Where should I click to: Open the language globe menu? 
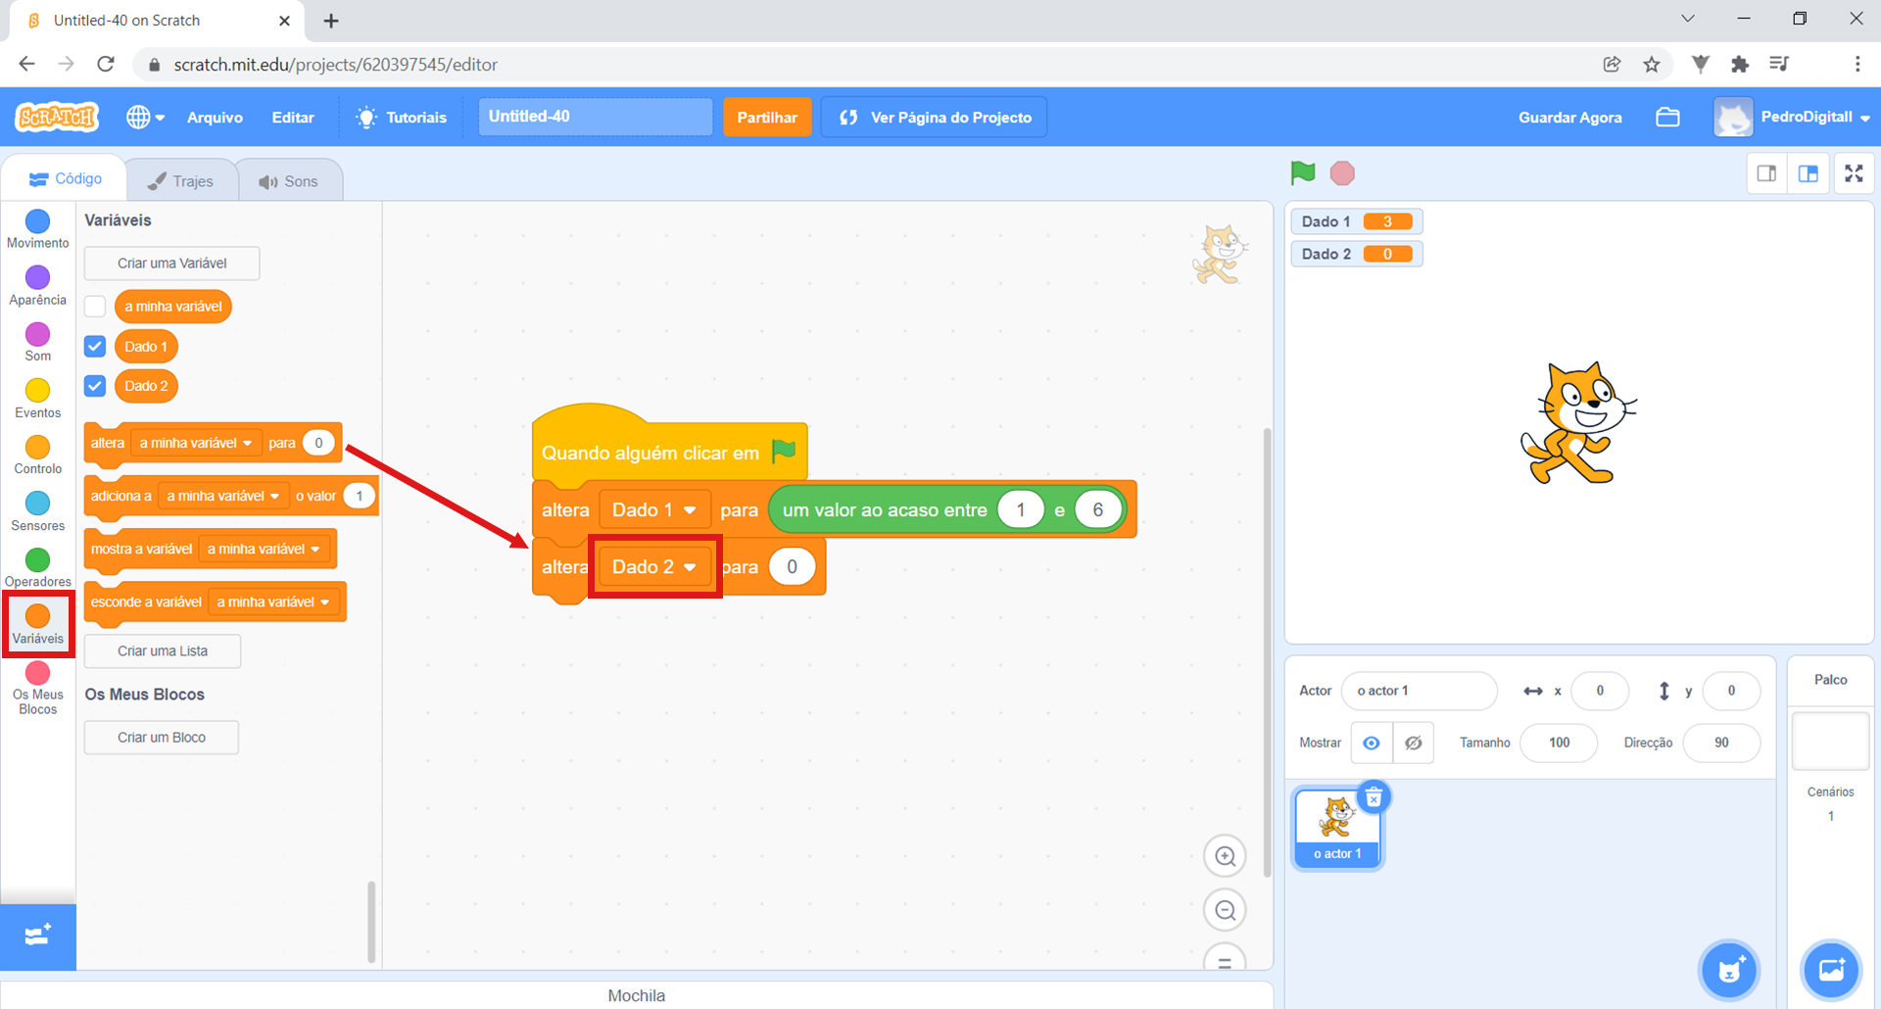pos(145,118)
